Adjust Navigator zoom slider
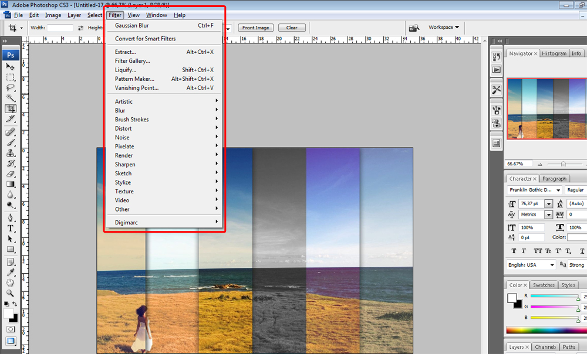 click(563, 164)
